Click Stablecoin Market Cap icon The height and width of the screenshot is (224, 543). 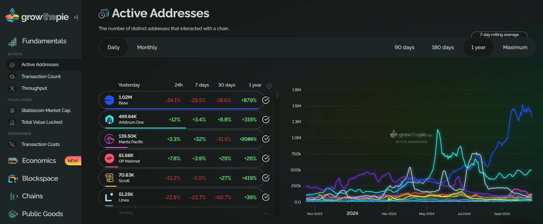pyautogui.click(x=12, y=110)
